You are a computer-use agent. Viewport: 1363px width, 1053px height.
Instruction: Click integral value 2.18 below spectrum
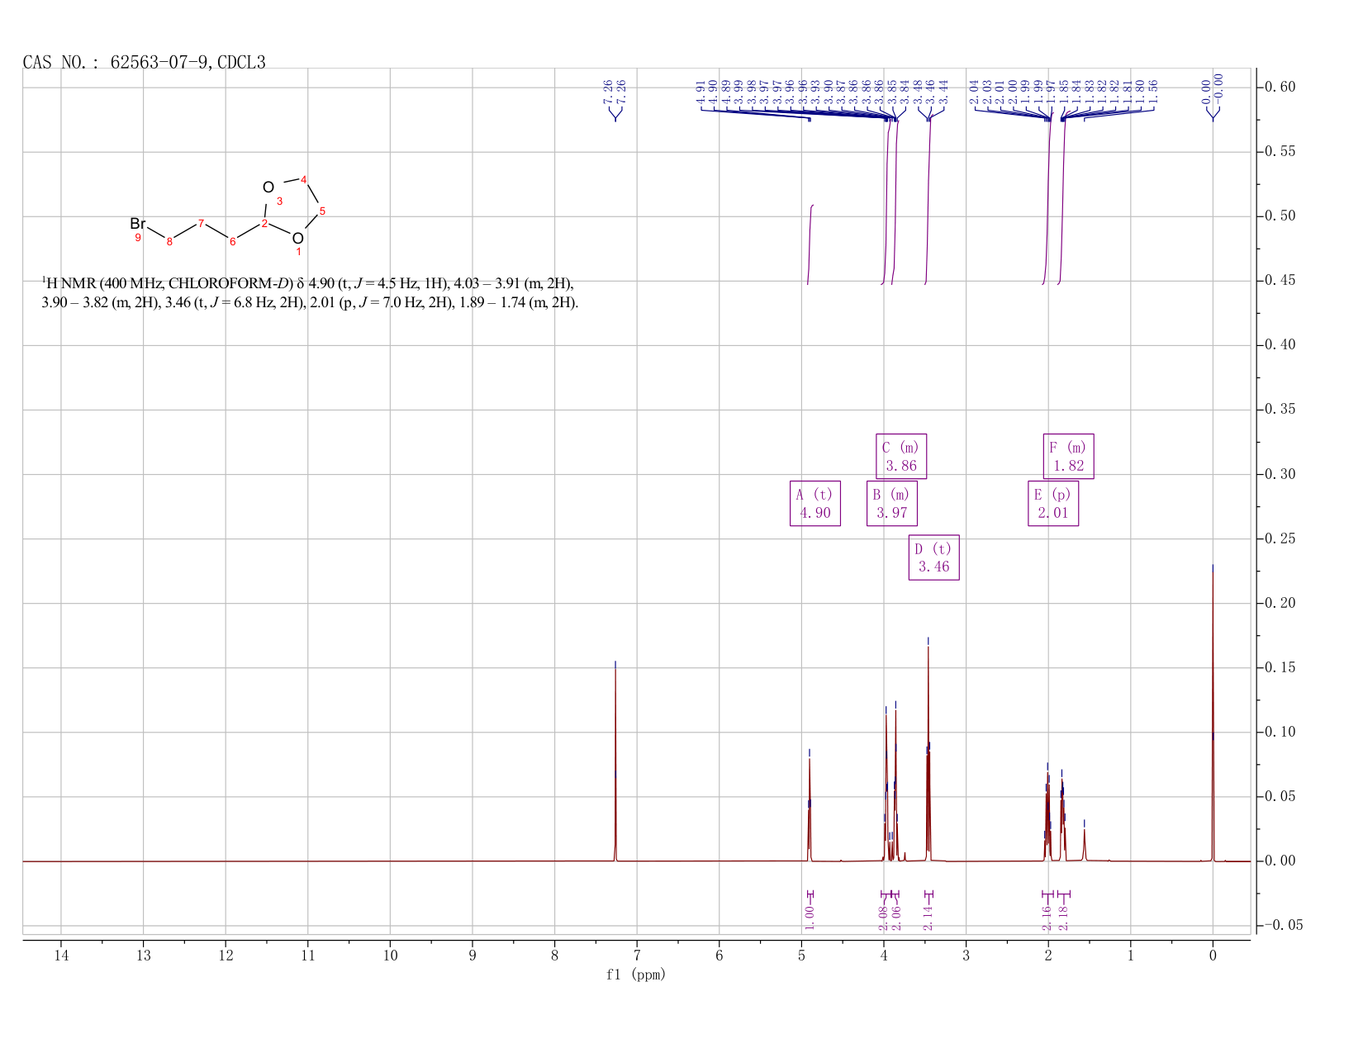click(x=1064, y=918)
